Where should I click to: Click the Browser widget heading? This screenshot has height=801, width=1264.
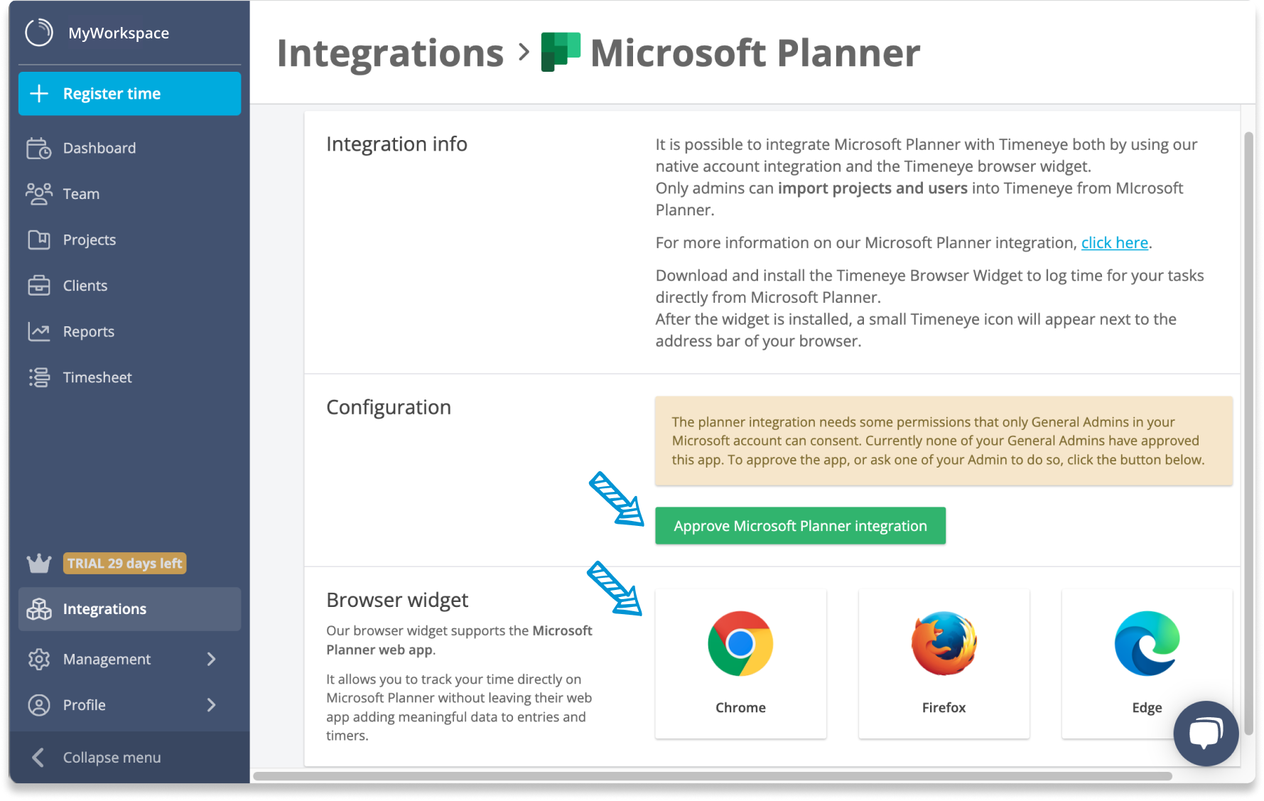(397, 600)
